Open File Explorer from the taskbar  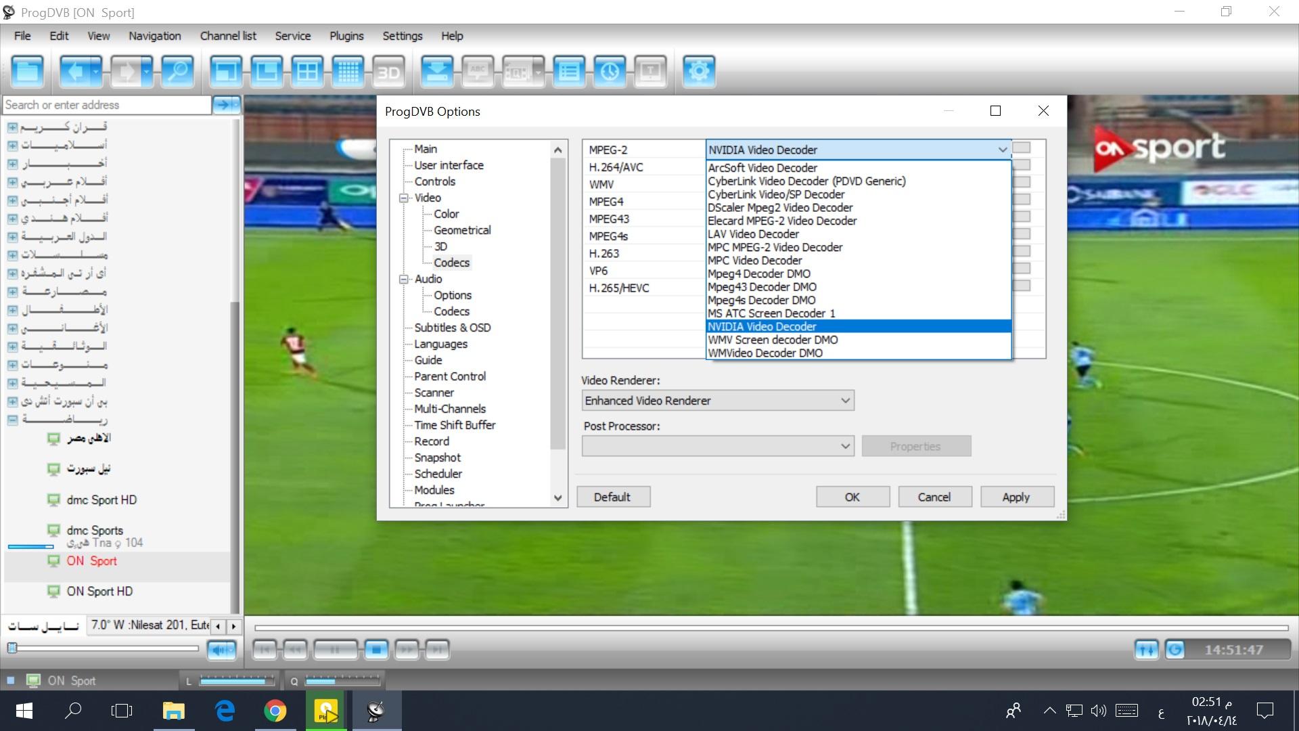pyautogui.click(x=174, y=711)
